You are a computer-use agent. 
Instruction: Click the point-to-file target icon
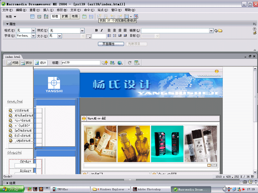pos(216,31)
